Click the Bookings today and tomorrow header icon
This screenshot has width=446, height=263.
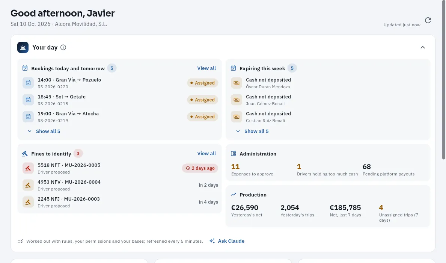pos(25,68)
